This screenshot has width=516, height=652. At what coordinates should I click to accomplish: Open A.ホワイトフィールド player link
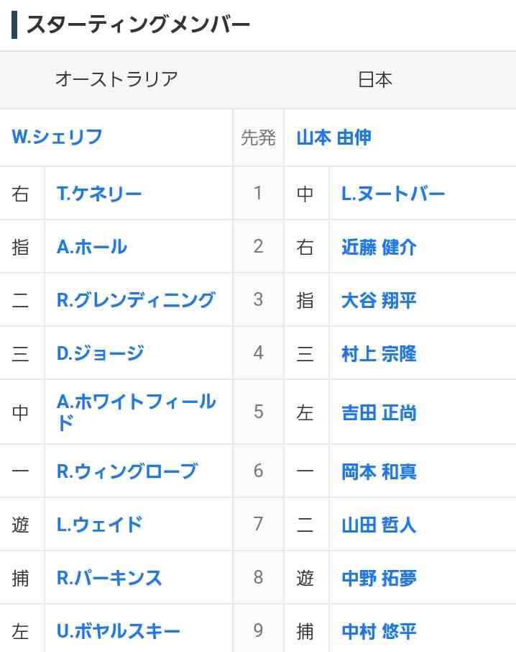[x=136, y=412]
